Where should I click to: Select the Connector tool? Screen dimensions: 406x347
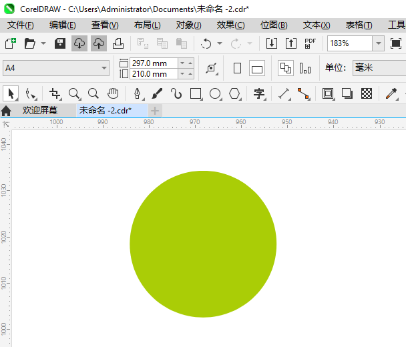click(x=303, y=93)
